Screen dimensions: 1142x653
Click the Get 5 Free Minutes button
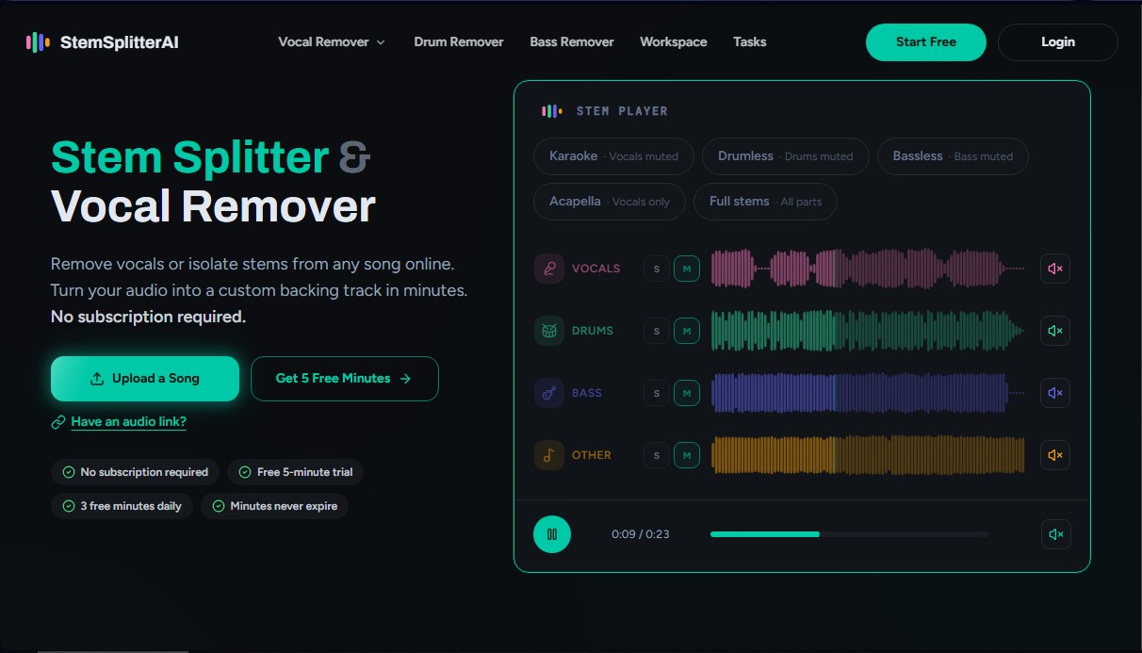click(345, 379)
